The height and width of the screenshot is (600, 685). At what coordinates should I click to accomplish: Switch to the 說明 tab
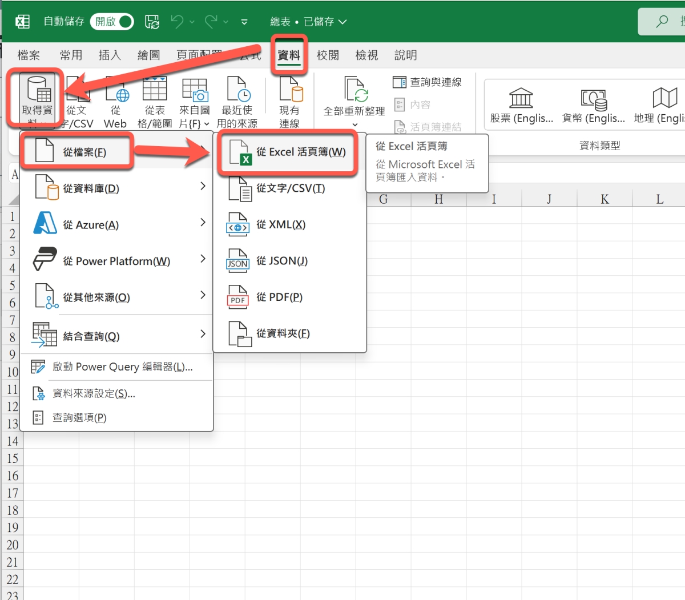coord(405,55)
